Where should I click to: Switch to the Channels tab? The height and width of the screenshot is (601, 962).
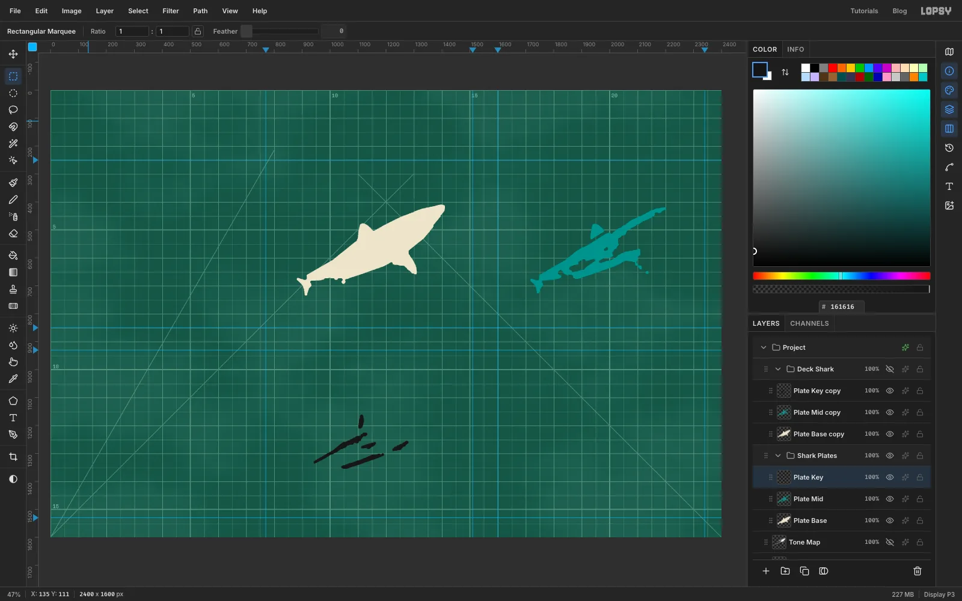809,323
